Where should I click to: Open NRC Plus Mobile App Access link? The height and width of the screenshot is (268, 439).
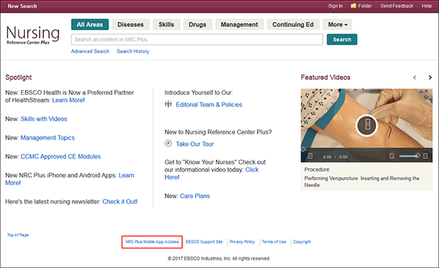click(152, 242)
